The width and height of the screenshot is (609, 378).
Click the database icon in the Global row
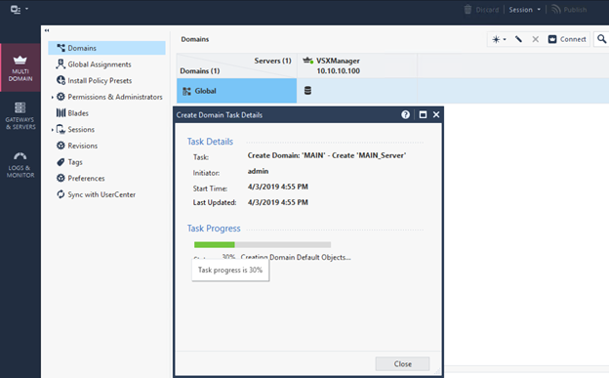pyautogui.click(x=307, y=91)
